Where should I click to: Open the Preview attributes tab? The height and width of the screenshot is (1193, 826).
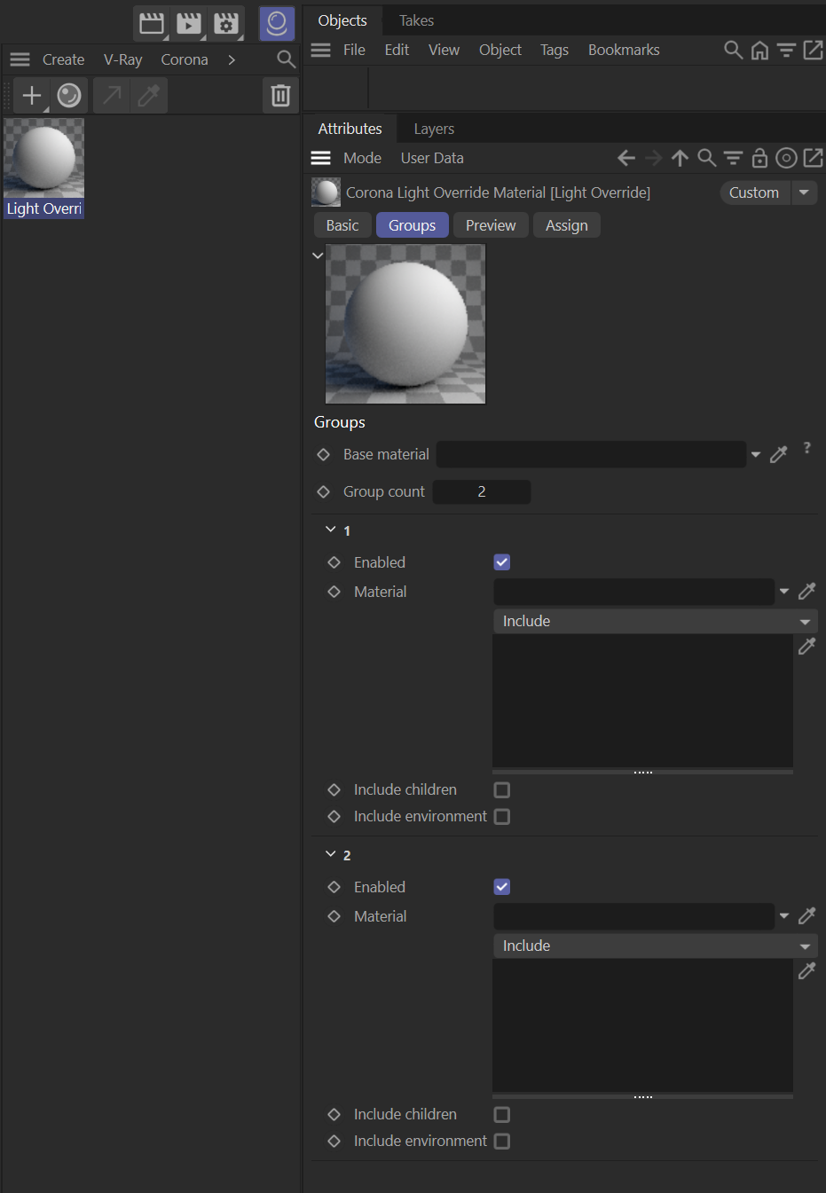(491, 225)
